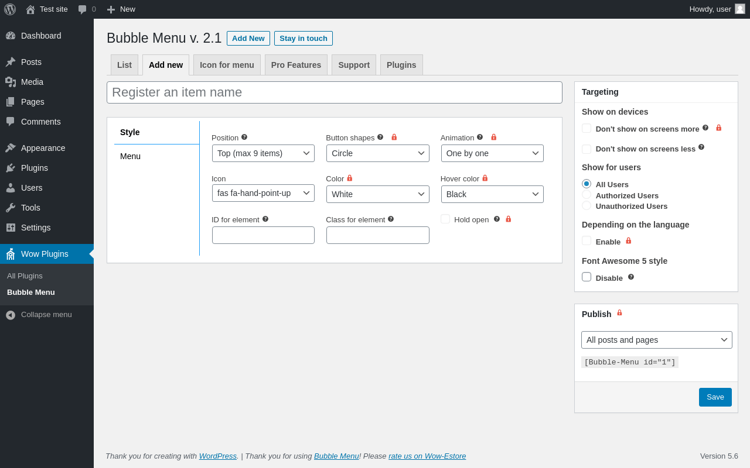Toggle the Hold open checkbox
This screenshot has height=468, width=750.
pos(445,219)
